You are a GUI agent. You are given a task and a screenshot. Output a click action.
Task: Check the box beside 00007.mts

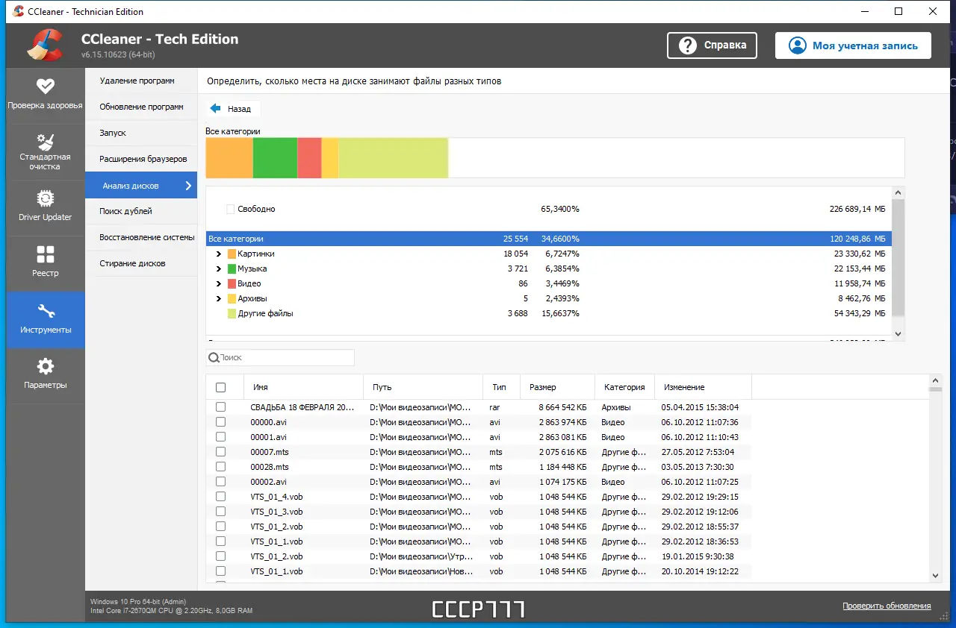tap(220, 452)
